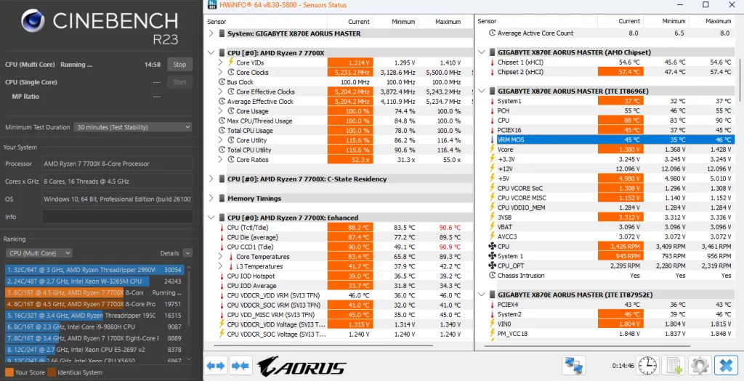Expand System: GIGABYTE X870E AORUS MASTER group

[211, 33]
